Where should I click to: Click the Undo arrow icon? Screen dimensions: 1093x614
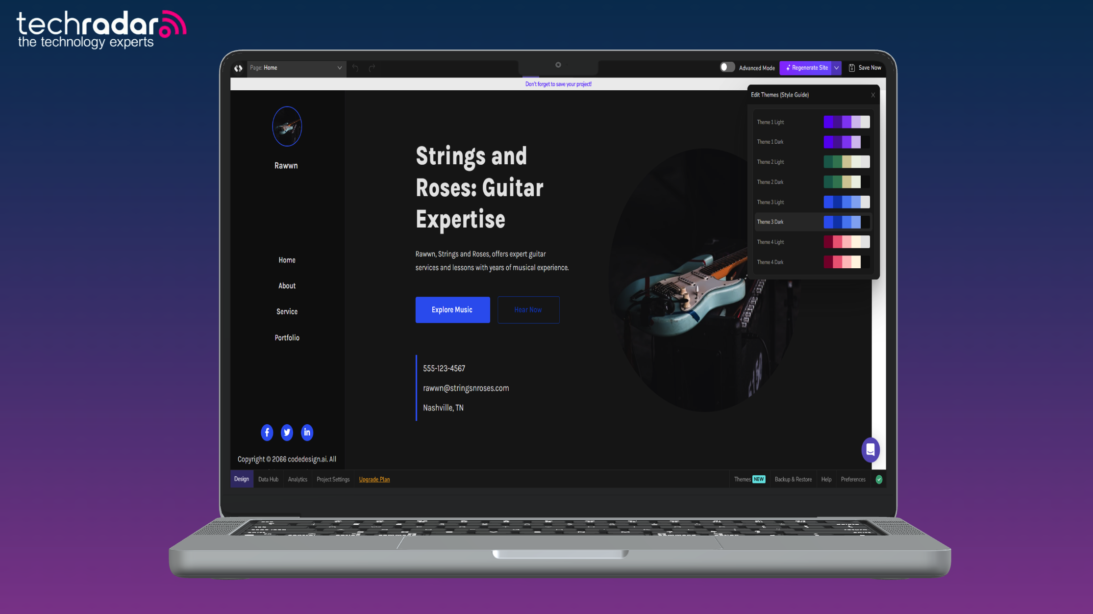pos(355,69)
